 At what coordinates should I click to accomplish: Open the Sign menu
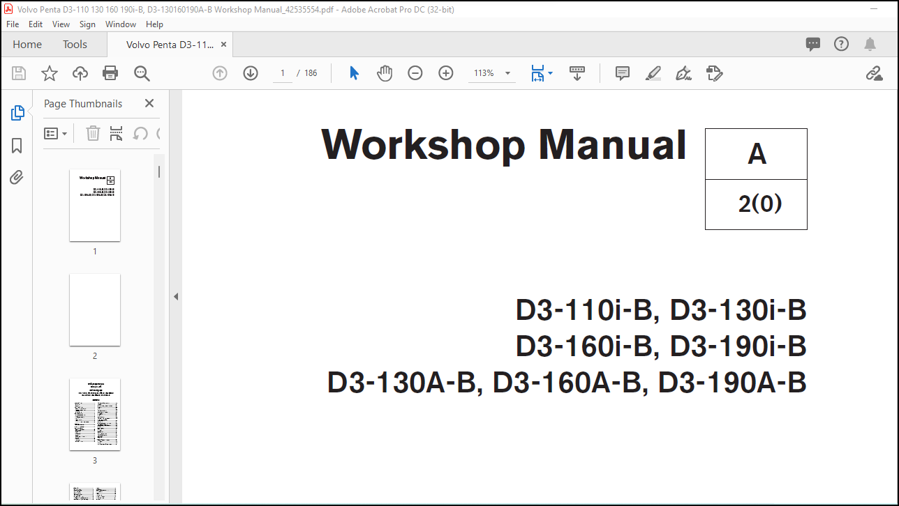pyautogui.click(x=87, y=24)
